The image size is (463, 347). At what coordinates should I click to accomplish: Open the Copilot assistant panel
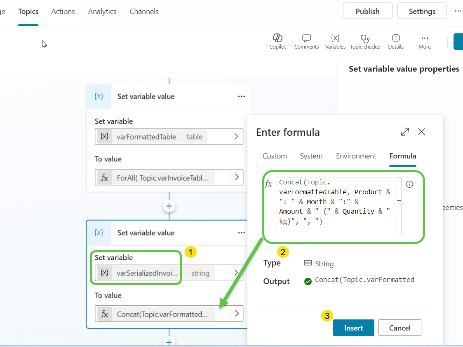pyautogui.click(x=277, y=41)
